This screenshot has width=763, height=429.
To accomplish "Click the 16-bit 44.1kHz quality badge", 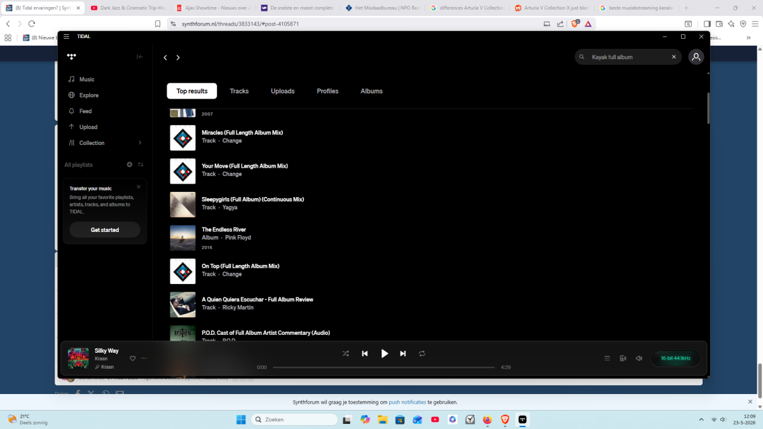I will coord(675,358).
